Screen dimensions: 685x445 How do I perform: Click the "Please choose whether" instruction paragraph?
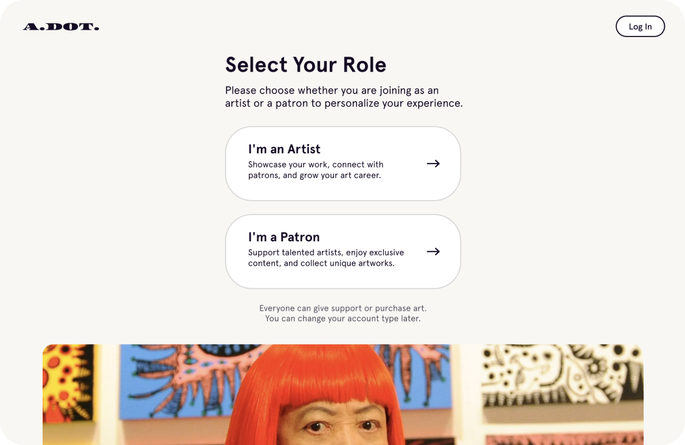click(x=344, y=97)
